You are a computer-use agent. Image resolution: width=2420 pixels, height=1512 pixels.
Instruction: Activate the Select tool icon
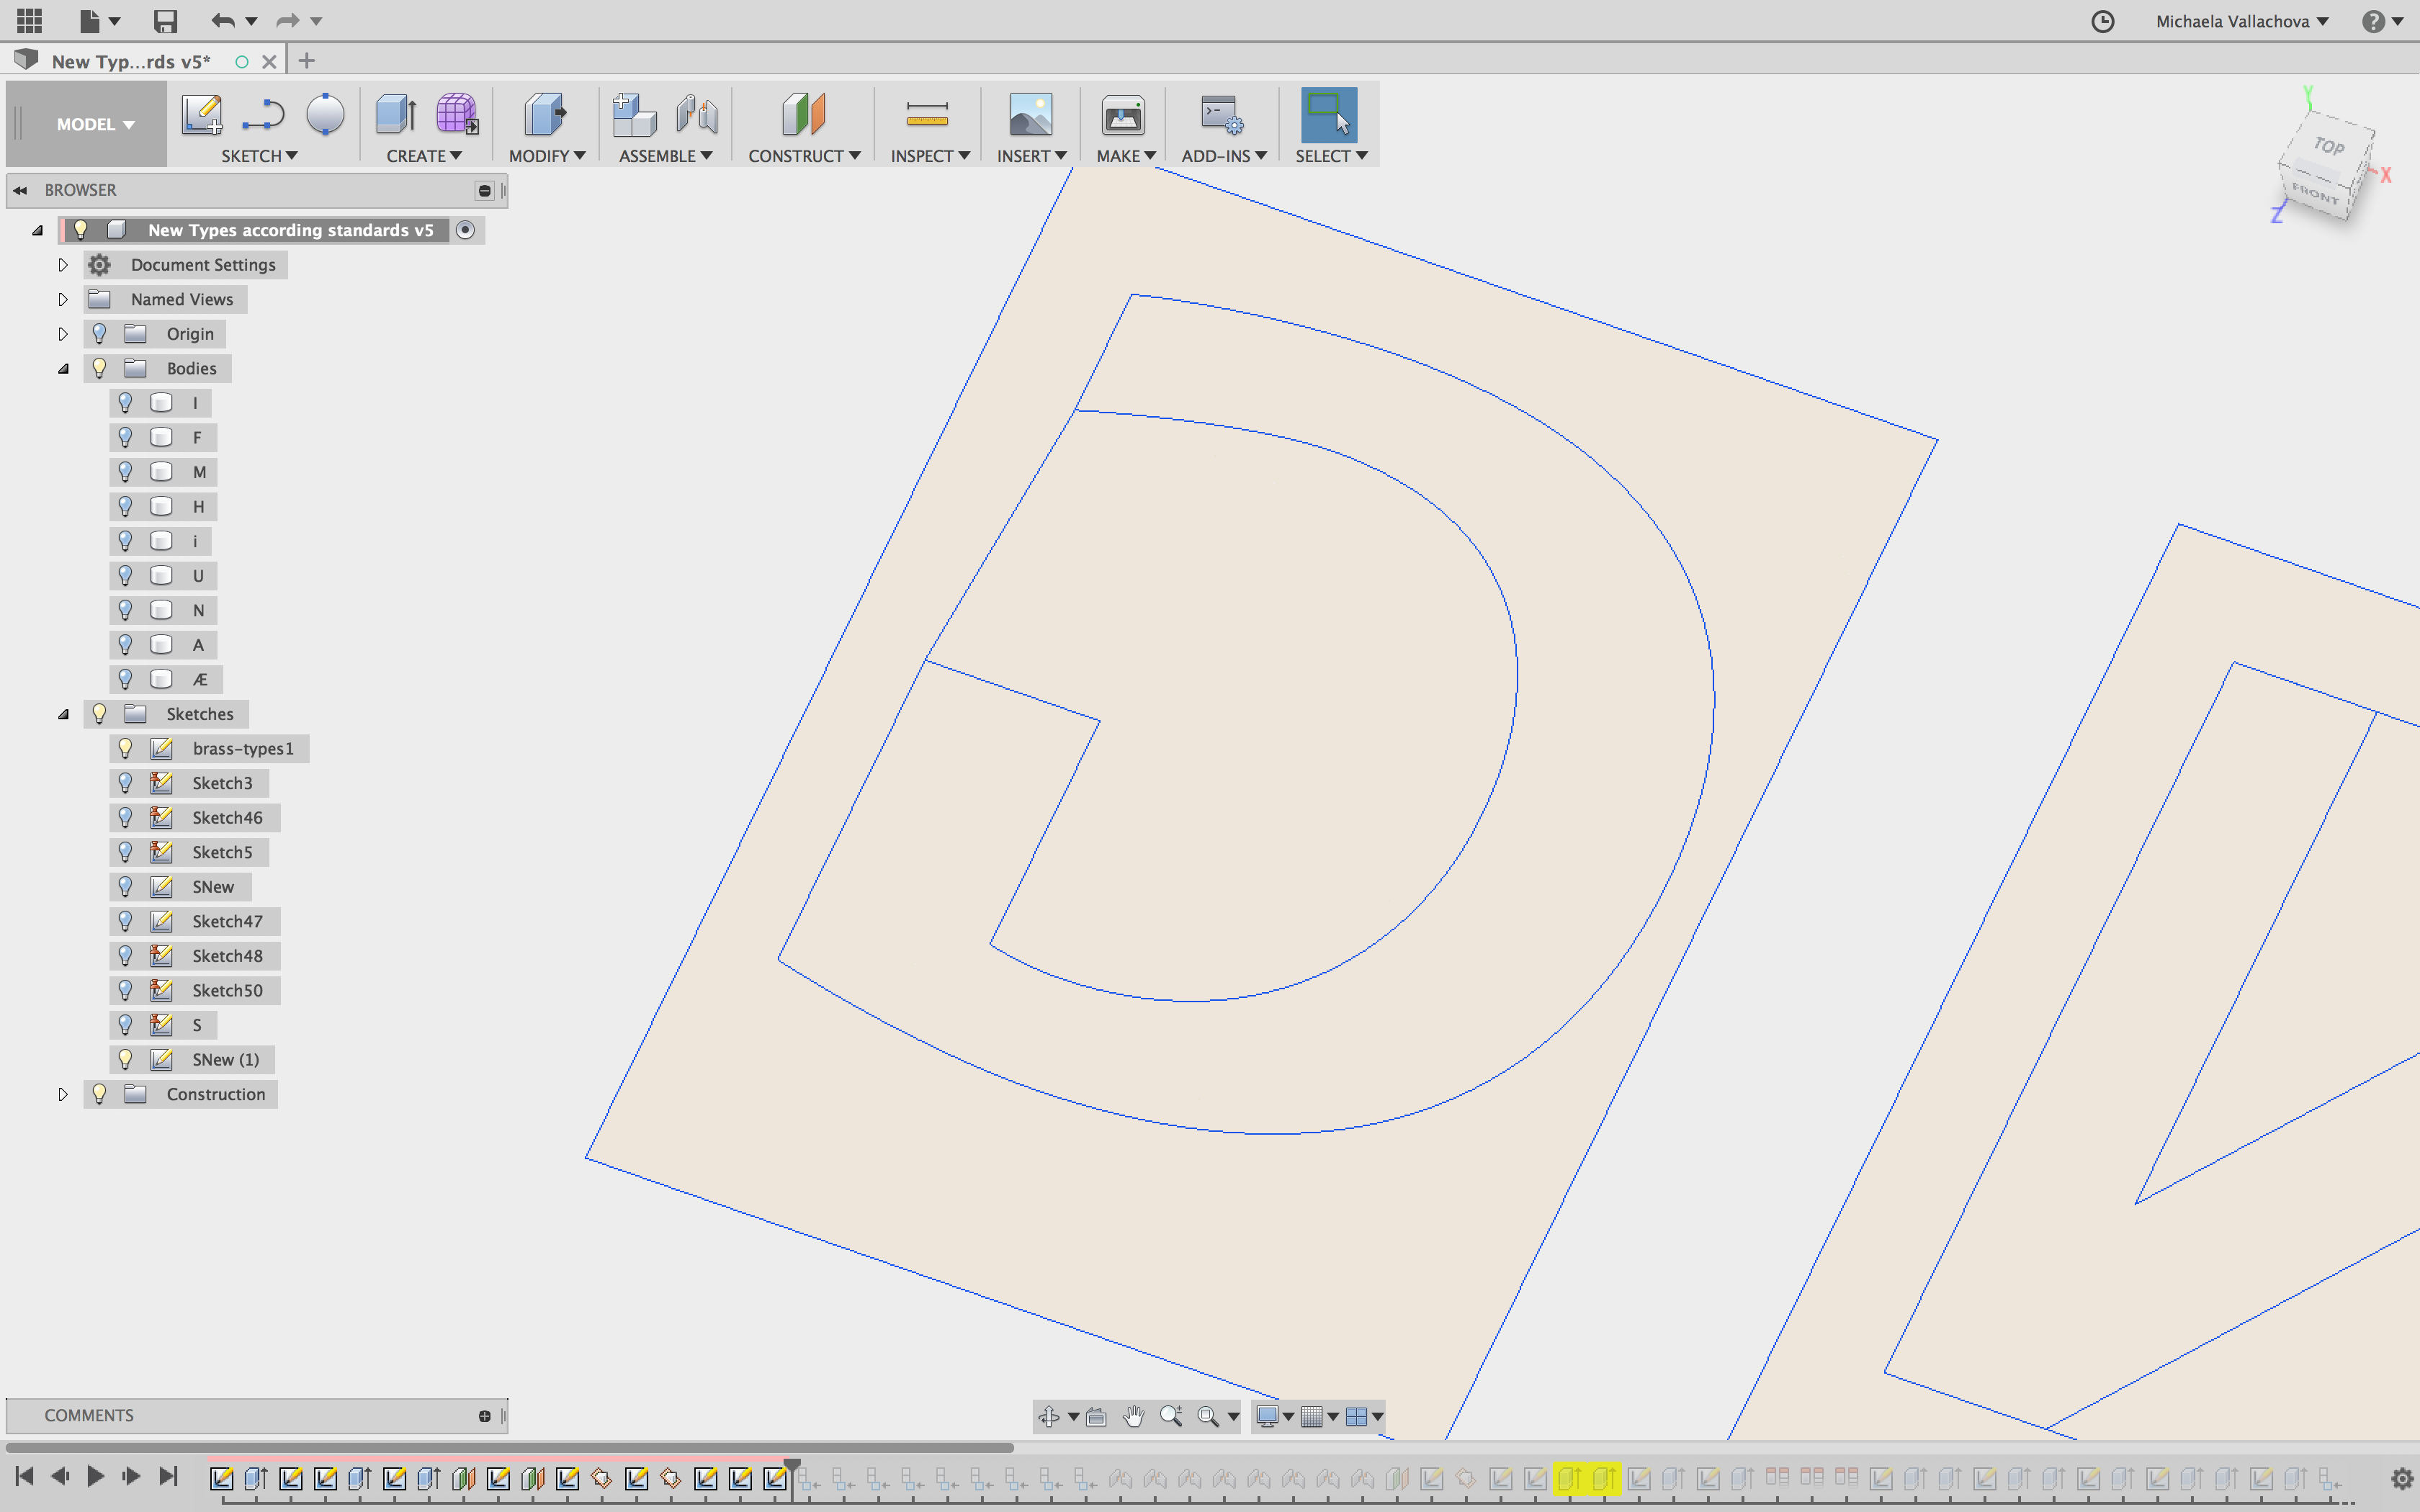pos(1329,115)
